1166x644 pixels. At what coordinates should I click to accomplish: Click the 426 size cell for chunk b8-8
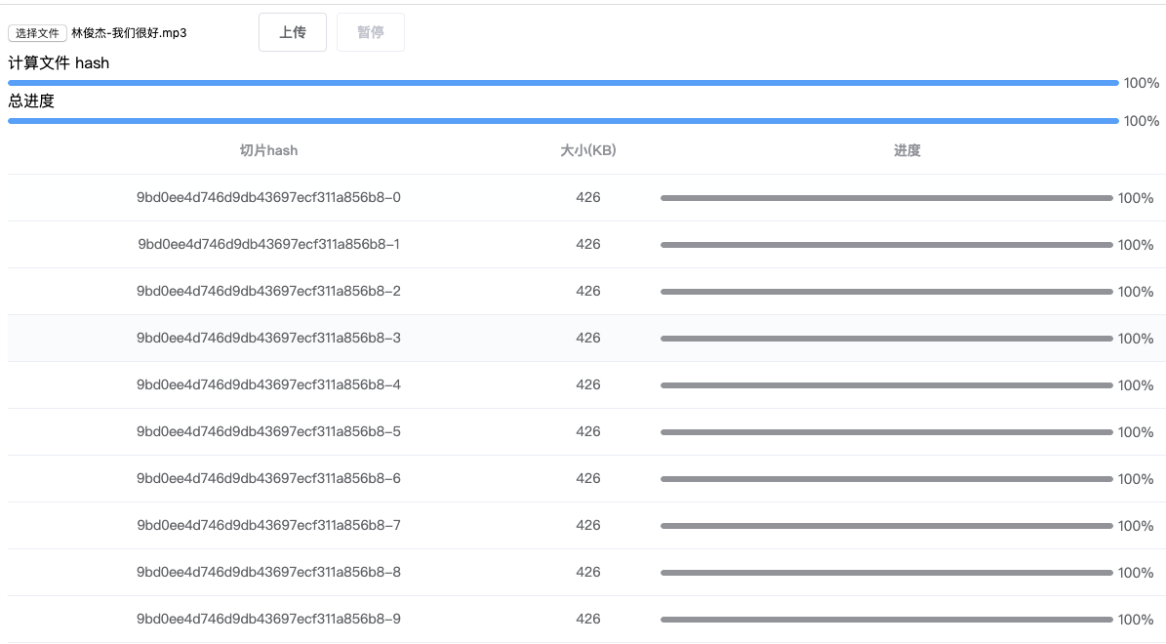tap(587, 572)
